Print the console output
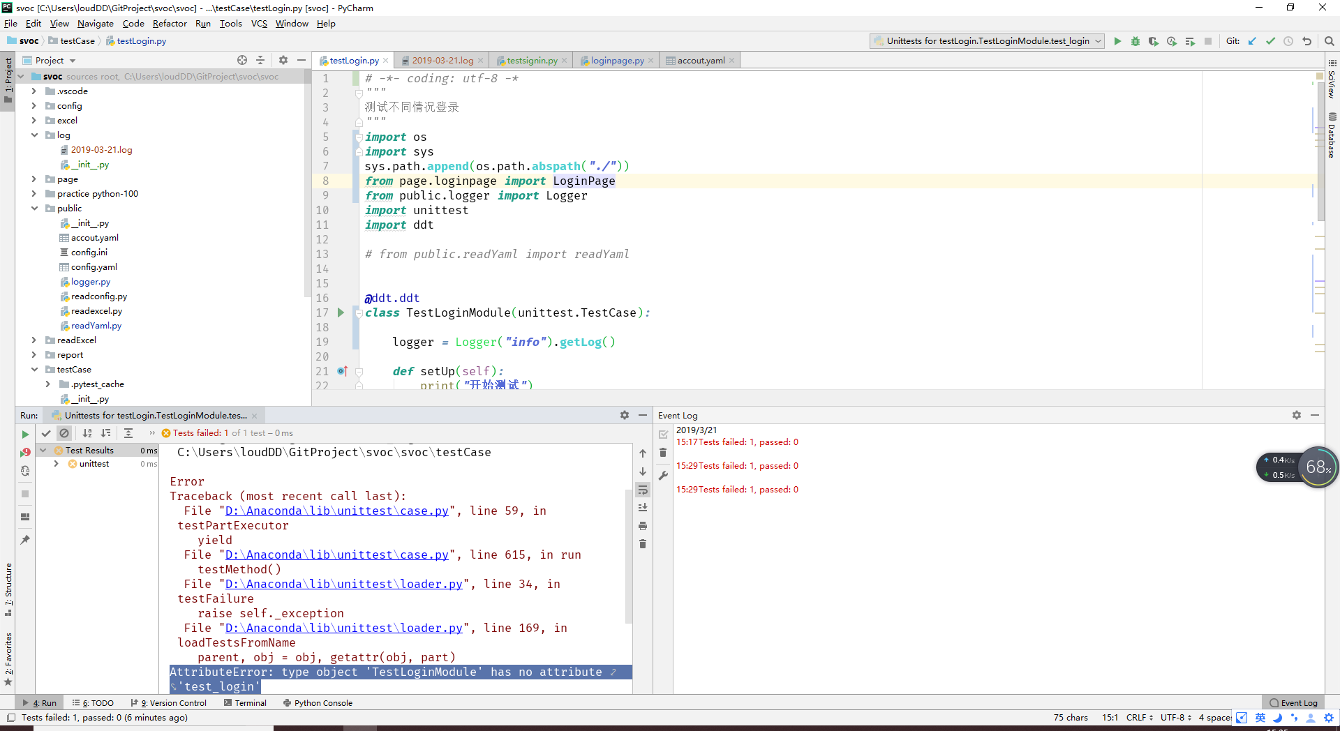The width and height of the screenshot is (1340, 731). [643, 526]
